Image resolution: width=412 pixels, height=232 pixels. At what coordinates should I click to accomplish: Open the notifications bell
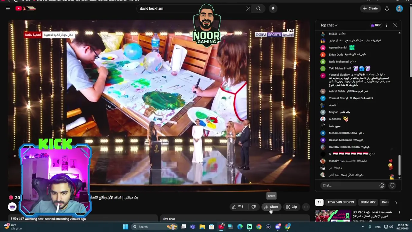[x=387, y=9]
